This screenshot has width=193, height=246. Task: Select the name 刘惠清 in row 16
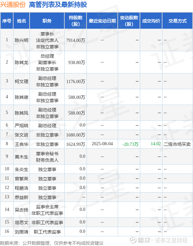[x=22, y=232]
